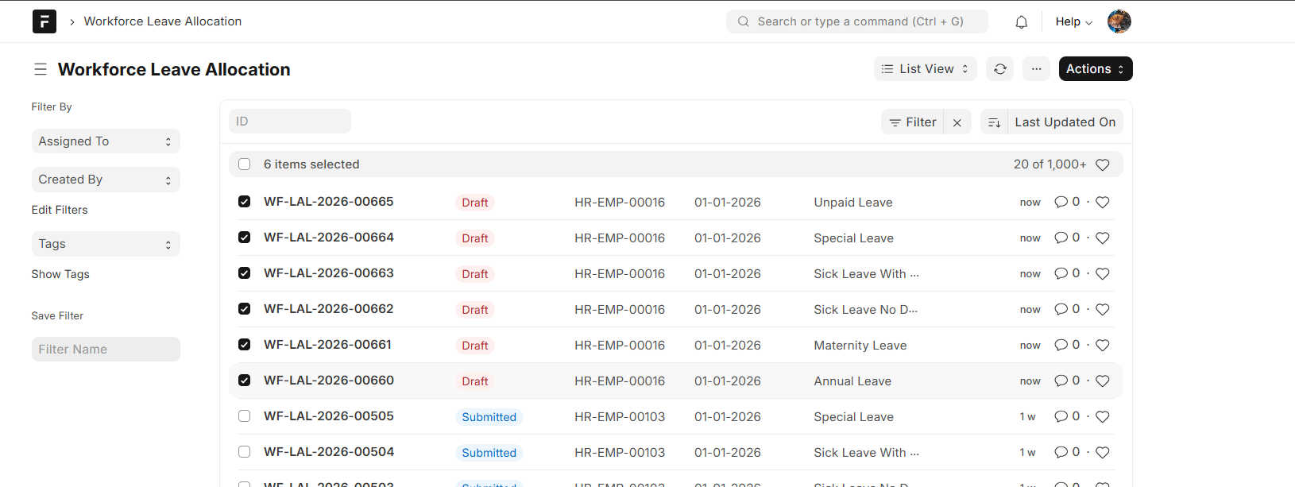Open comments on WF-LAL-2026-00663
This screenshot has width=1295, height=487.
click(x=1067, y=273)
